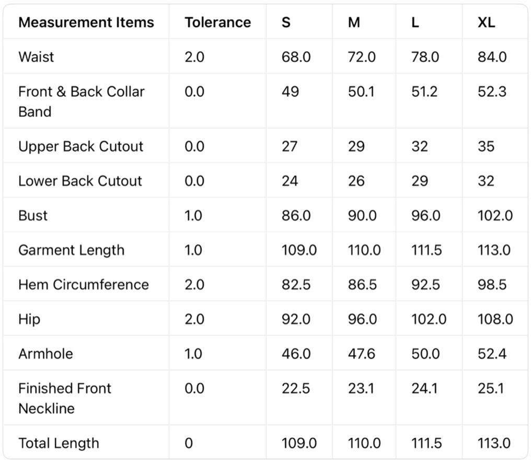Click the Total Length row label

pyautogui.click(x=59, y=443)
